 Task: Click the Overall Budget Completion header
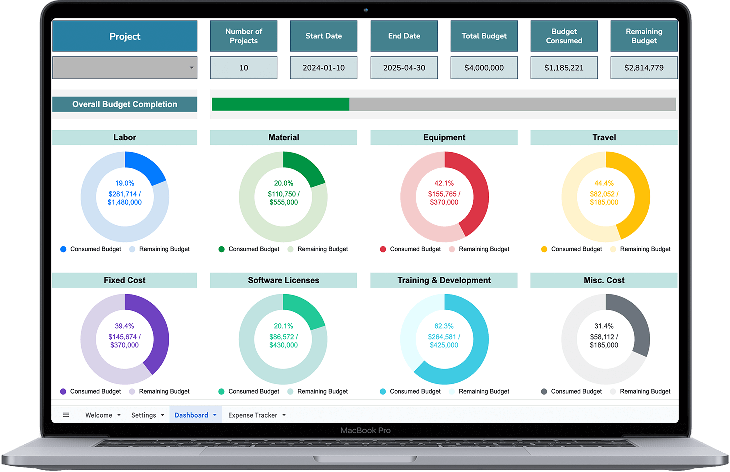[x=125, y=104]
